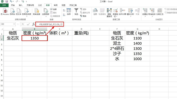Click the 编辑链接 edit links button
This screenshot has width=177, height=99.
tap(55, 16)
